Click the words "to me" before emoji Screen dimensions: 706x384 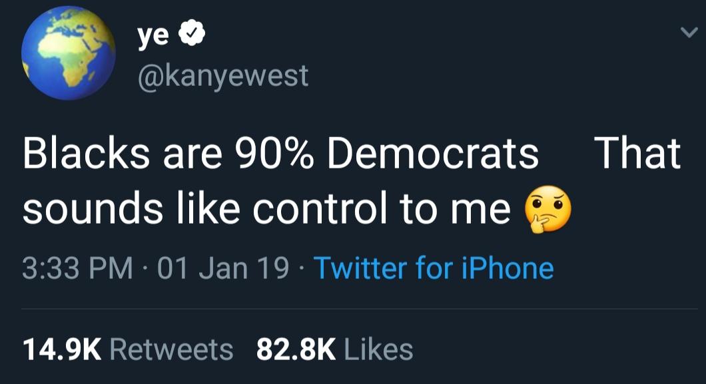point(455,210)
